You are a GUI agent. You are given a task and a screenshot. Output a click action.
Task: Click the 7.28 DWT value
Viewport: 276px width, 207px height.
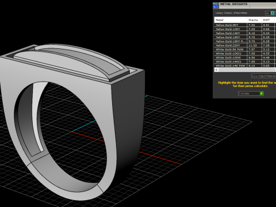[x=266, y=45]
